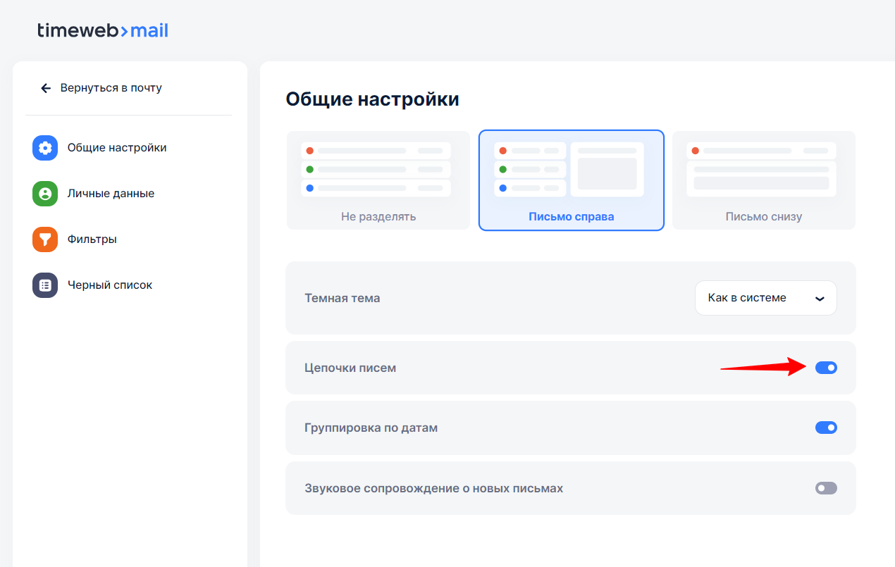Choose the Не разделять layout option

pyautogui.click(x=378, y=180)
